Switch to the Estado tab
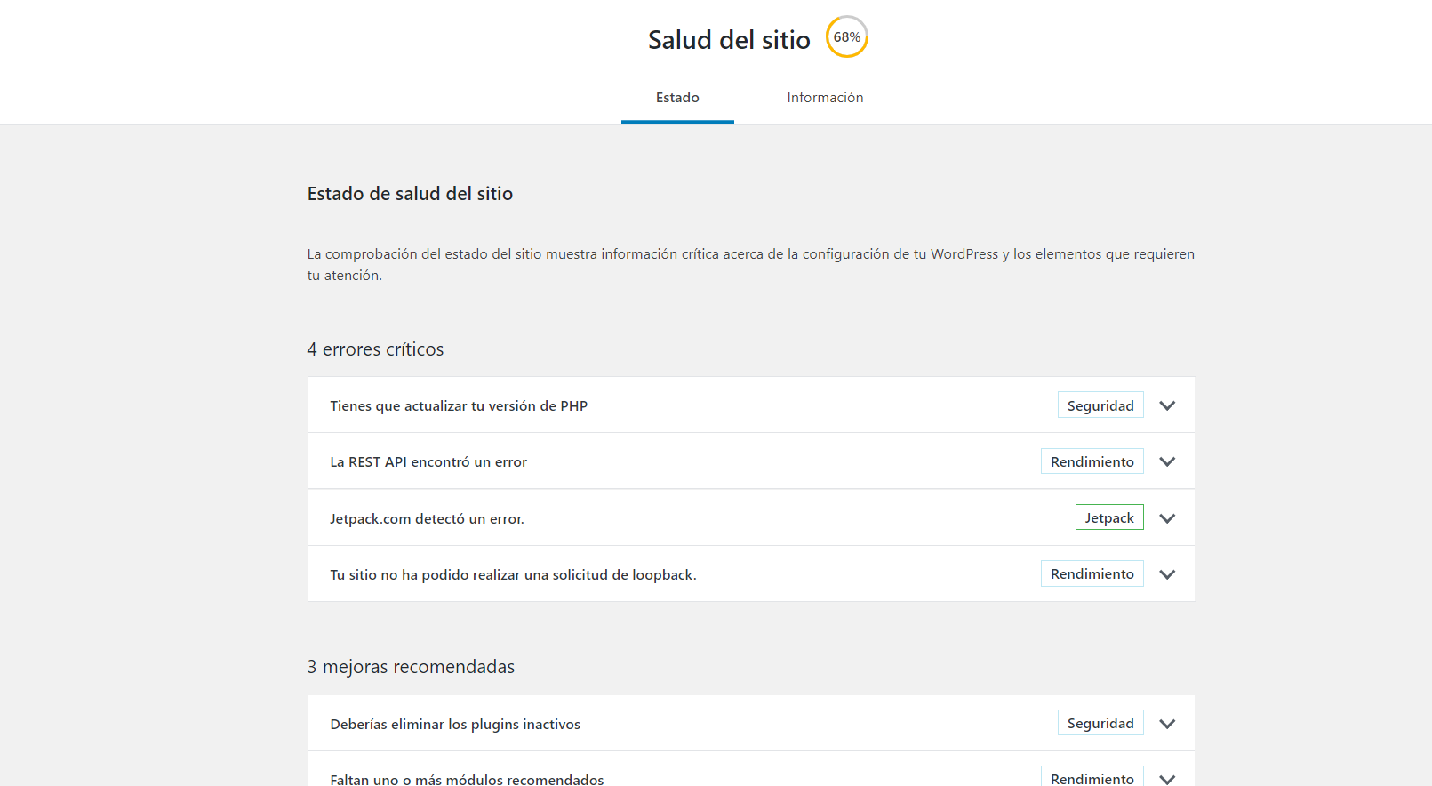 coord(677,98)
